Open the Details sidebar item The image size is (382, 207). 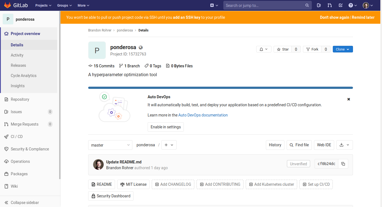tap(29, 45)
